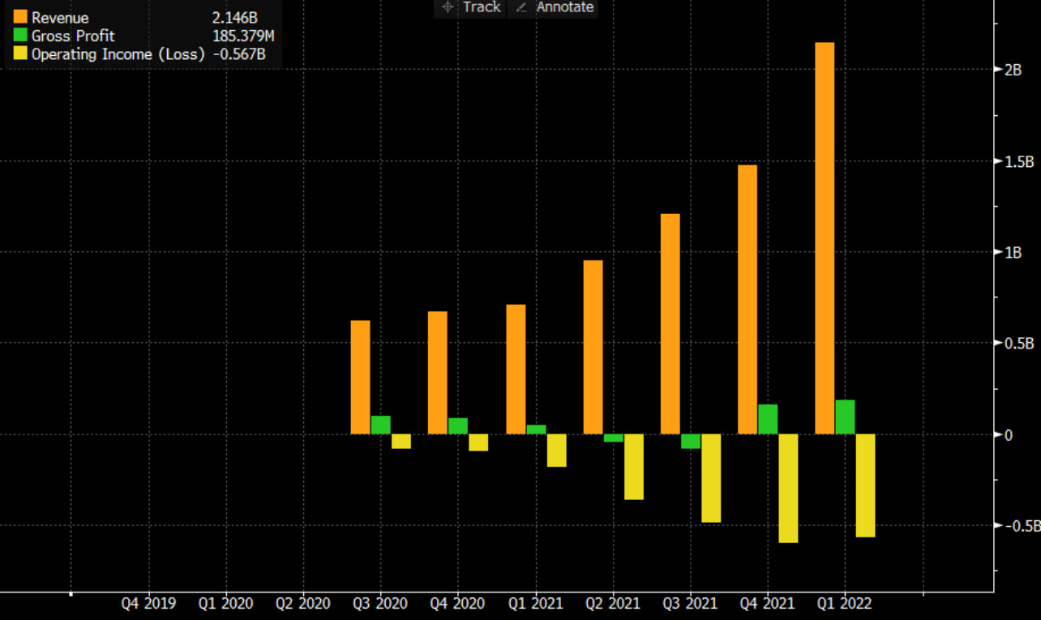This screenshot has height=620, width=1041.
Task: Click the Q1 2022 orange revenue bar
Action: pyautogui.click(x=825, y=238)
